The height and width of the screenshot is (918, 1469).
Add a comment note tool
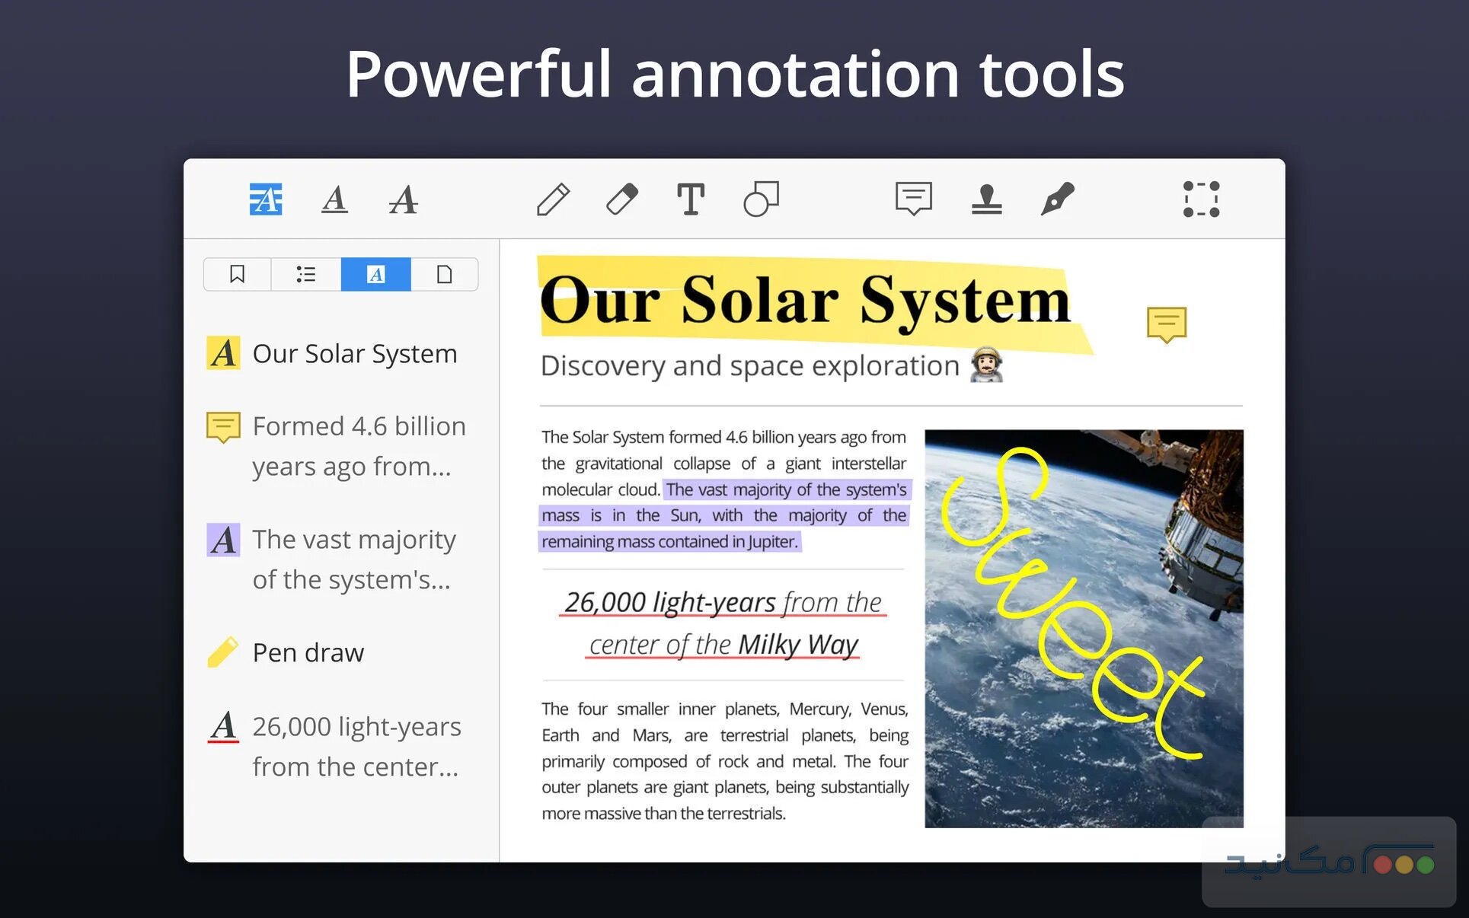913,199
